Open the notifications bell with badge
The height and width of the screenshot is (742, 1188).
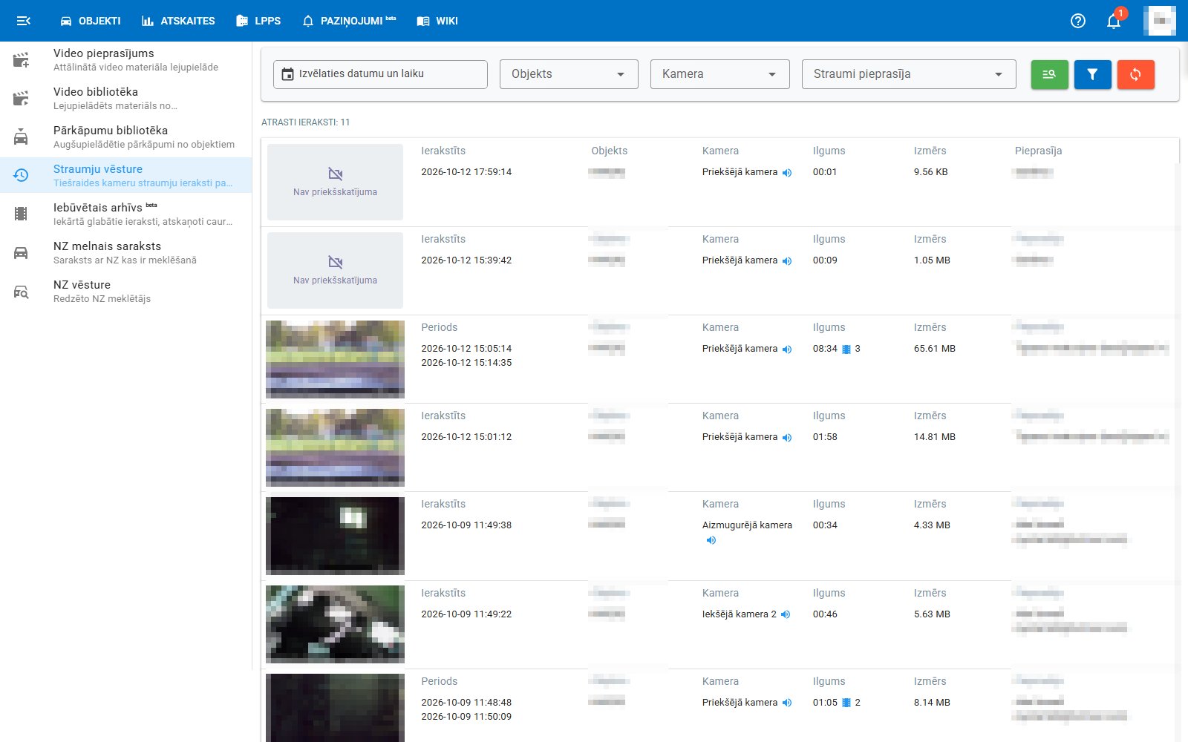1114,21
